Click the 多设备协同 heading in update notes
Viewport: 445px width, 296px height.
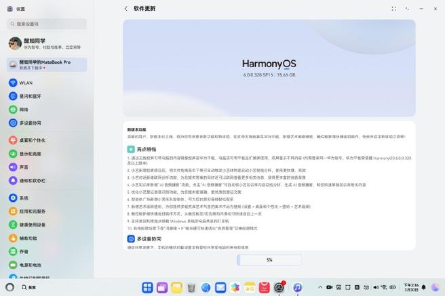coord(149,239)
